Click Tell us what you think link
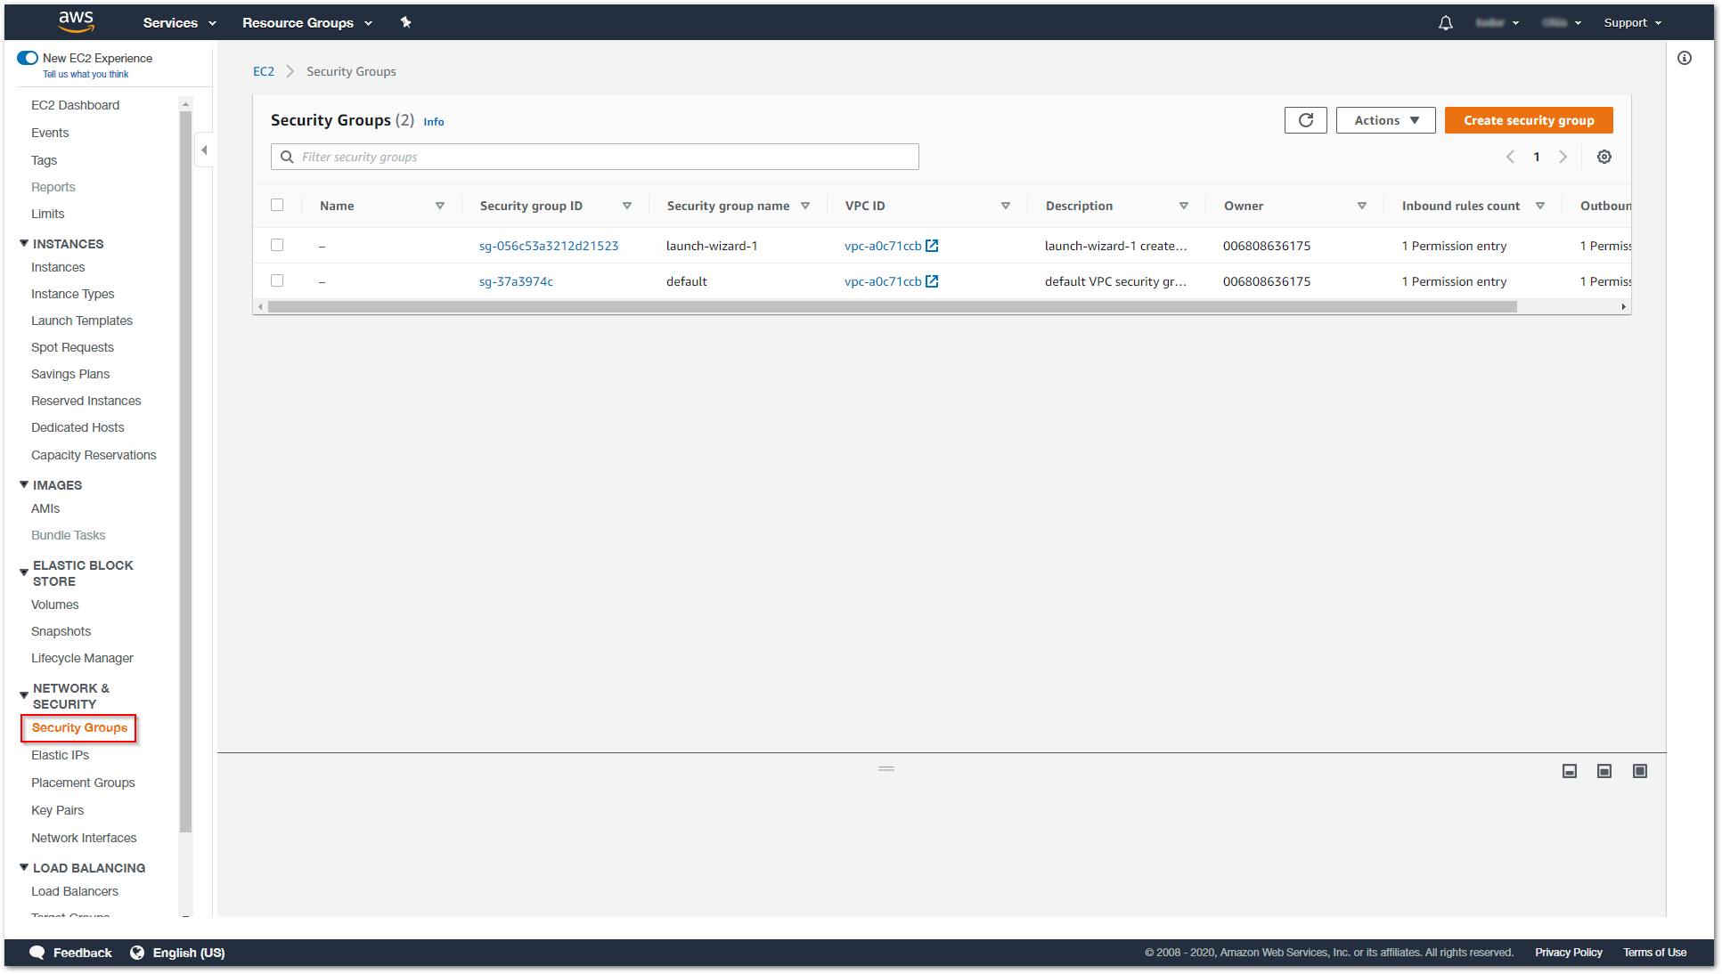Screen dimensions: 1722x974 [x=86, y=75]
